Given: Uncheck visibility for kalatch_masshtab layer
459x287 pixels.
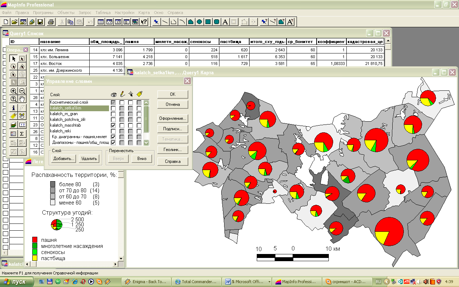Looking at the screenshot, I should point(113,126).
